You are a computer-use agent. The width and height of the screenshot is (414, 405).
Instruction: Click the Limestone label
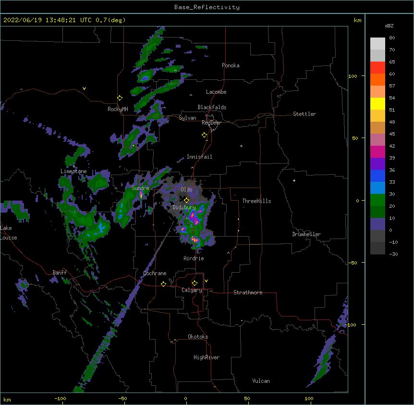(73, 171)
